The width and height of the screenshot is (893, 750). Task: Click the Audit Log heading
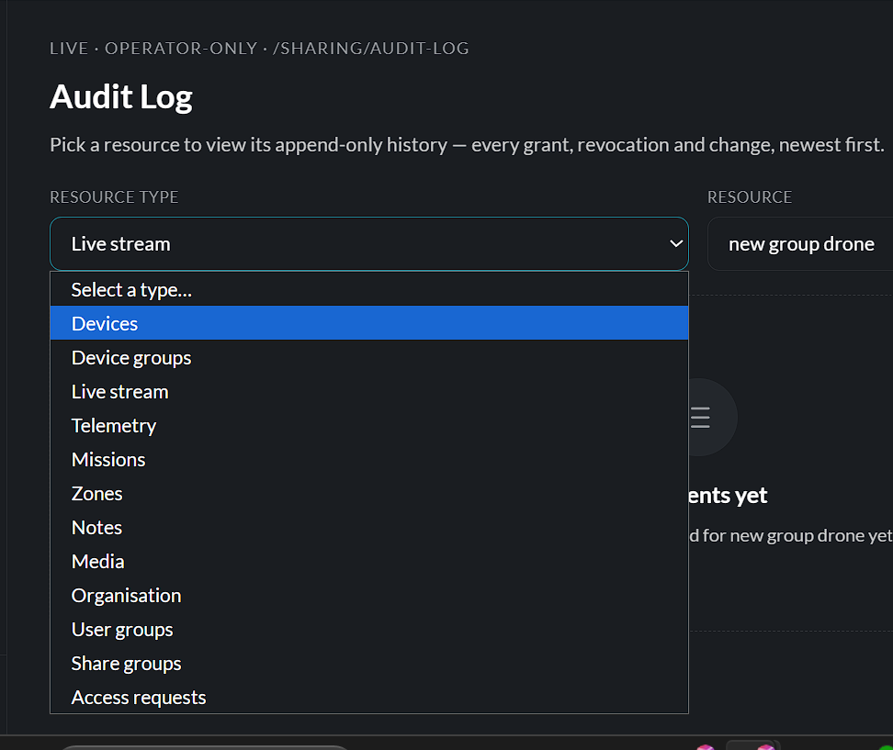click(120, 96)
